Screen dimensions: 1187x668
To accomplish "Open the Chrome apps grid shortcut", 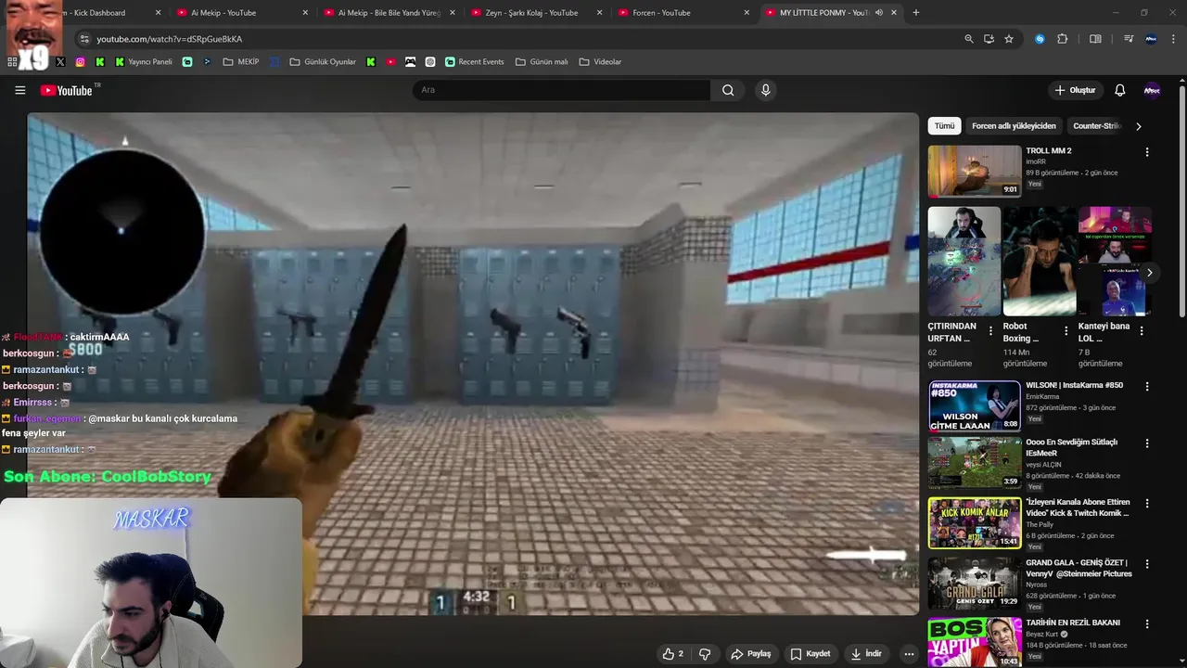I will [x=12, y=62].
